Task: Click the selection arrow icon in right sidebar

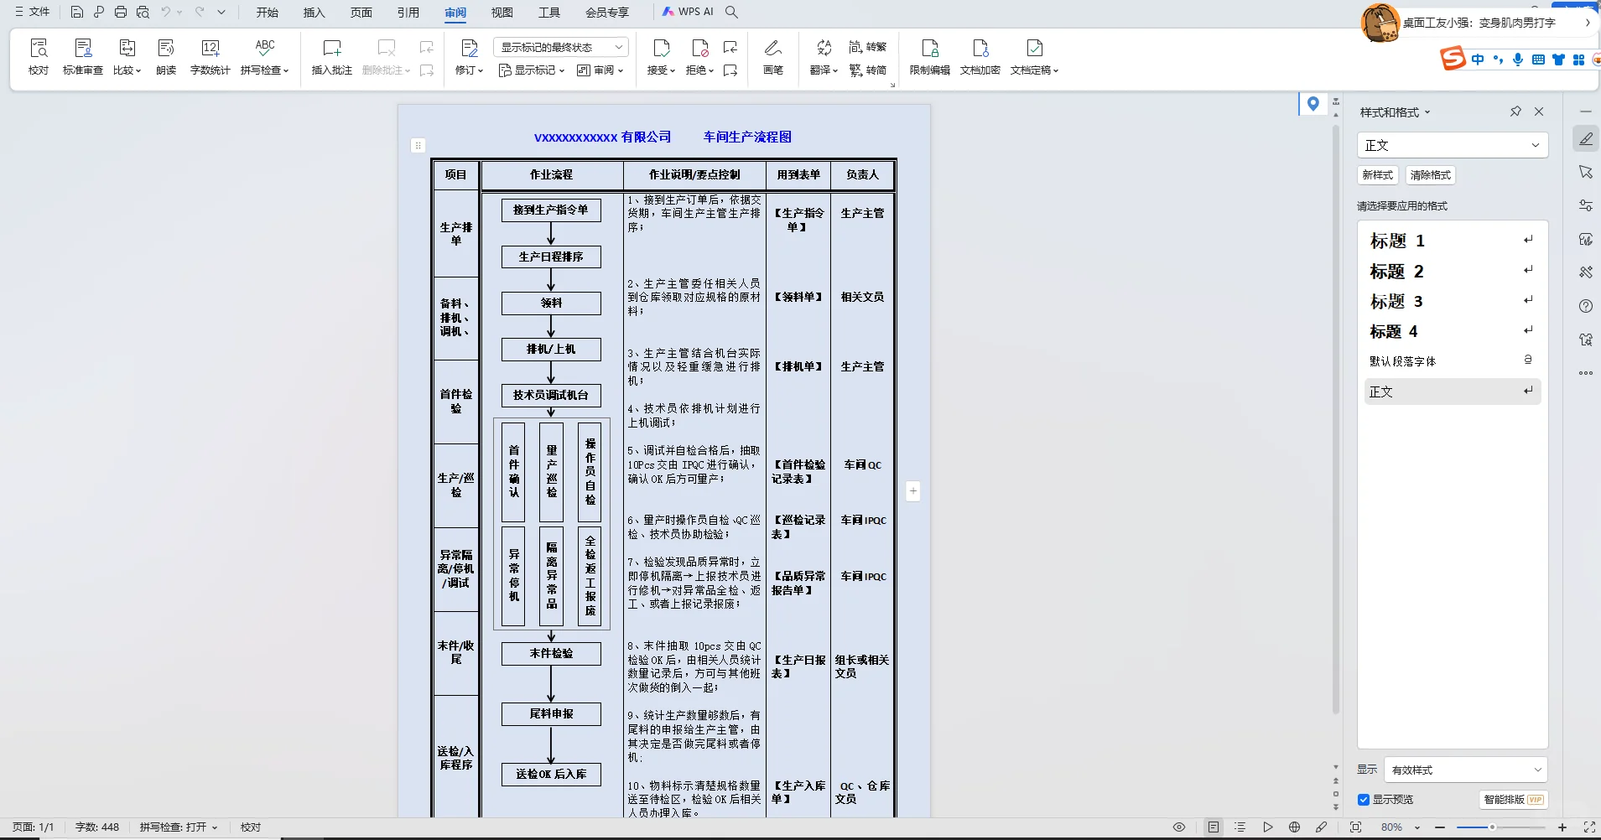Action: (1586, 172)
